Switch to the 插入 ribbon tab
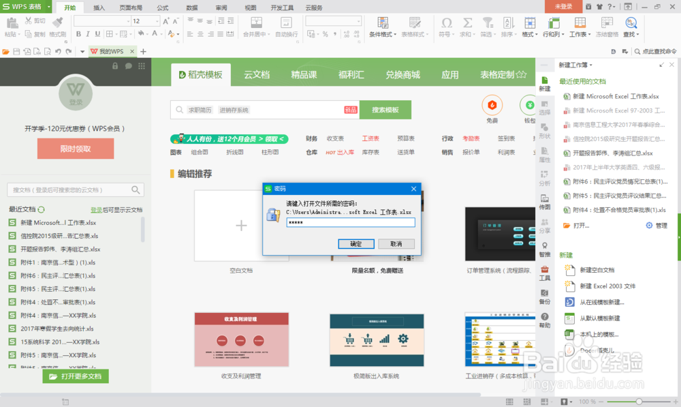 tap(99, 7)
